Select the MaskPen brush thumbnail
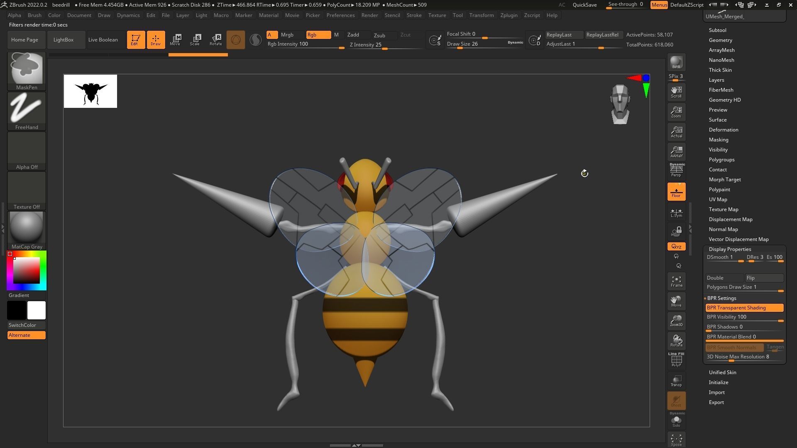This screenshot has width=797, height=448. click(x=27, y=71)
